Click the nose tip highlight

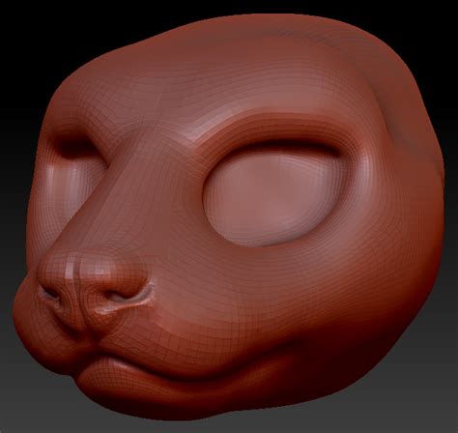[x=70, y=270]
